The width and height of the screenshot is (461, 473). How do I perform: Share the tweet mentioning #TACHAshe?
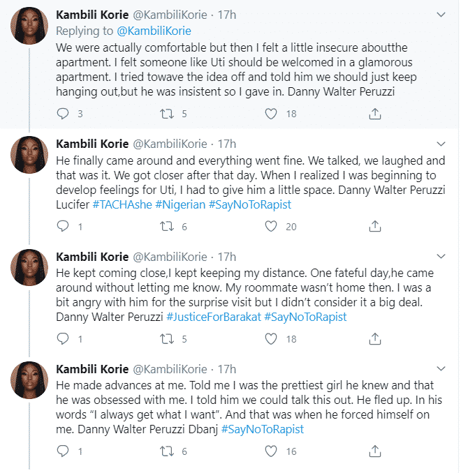point(375,226)
